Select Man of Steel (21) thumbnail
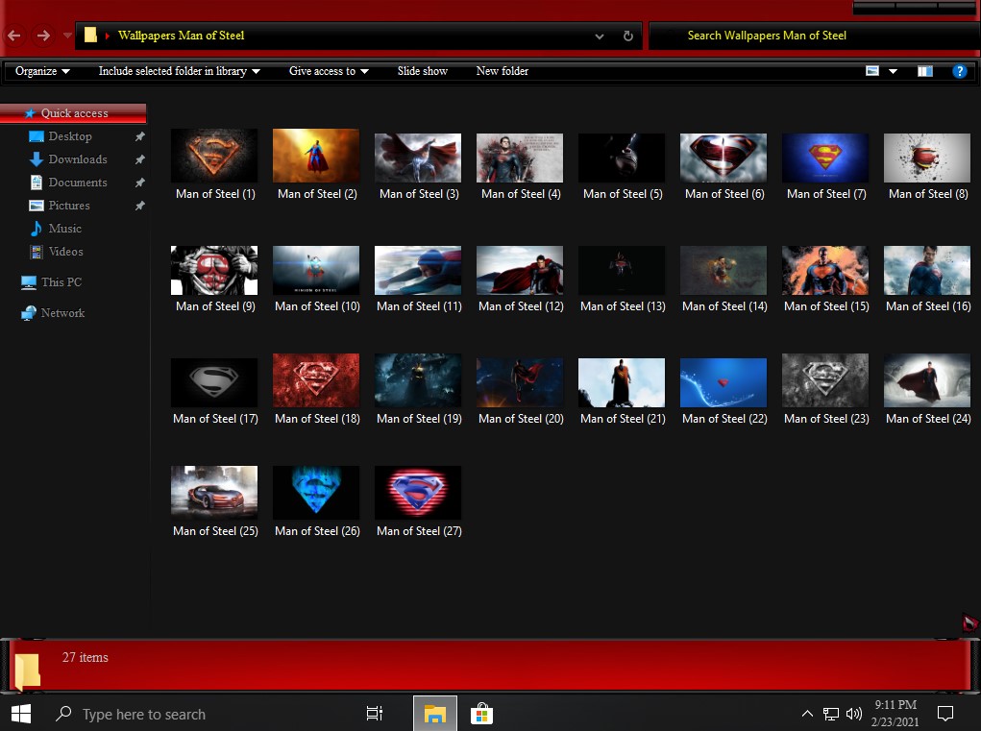Viewport: 981px width, 731px height. point(622,382)
